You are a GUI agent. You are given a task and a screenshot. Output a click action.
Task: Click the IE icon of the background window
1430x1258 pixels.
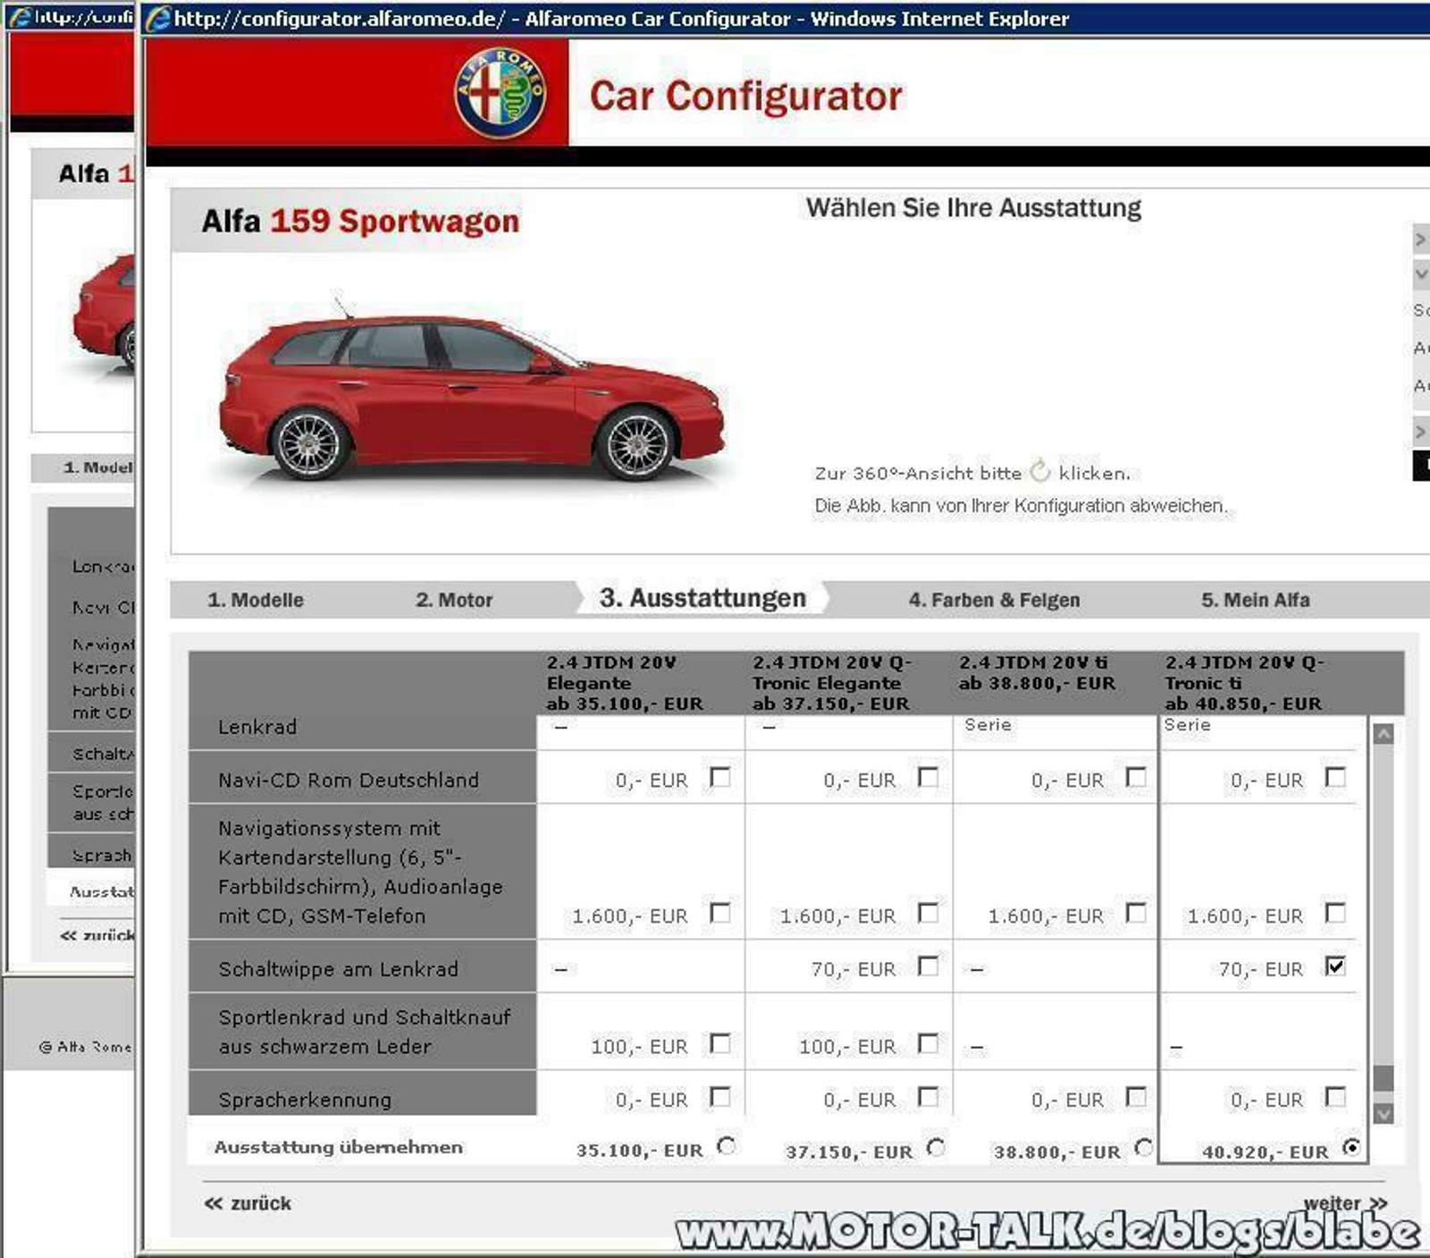coord(20,16)
